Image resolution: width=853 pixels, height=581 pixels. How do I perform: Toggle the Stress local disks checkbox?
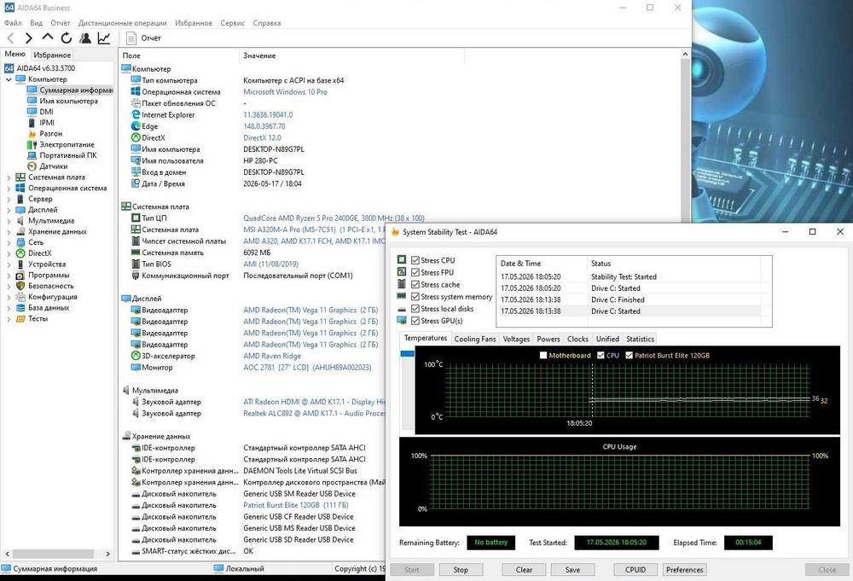[415, 309]
